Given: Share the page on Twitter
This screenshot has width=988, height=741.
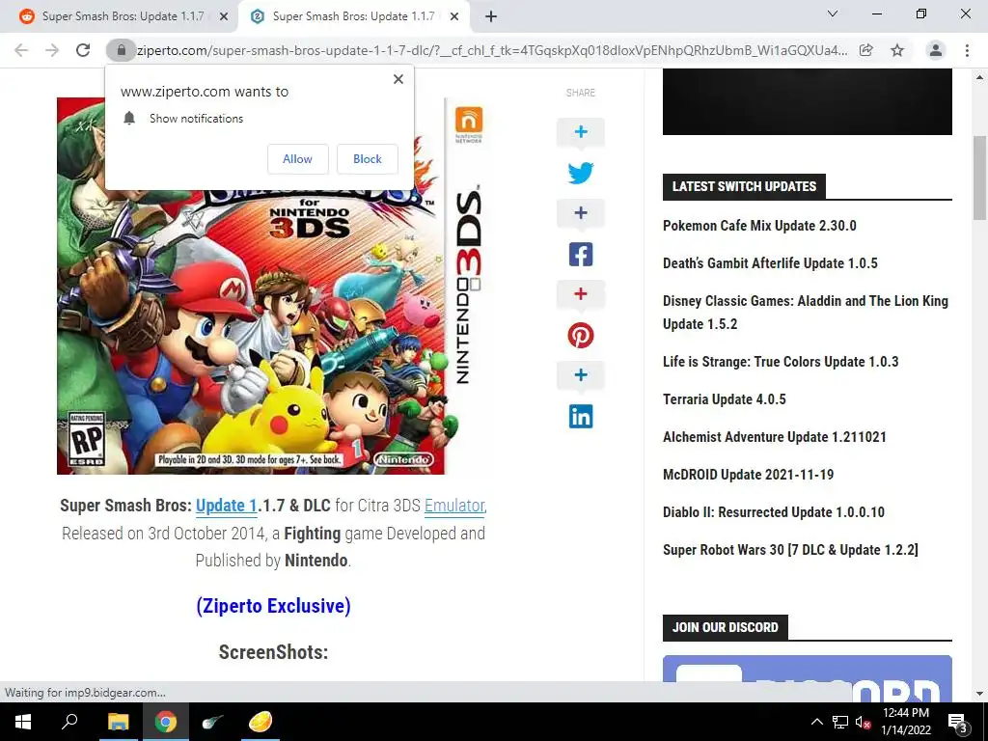Looking at the screenshot, I should click(x=580, y=173).
